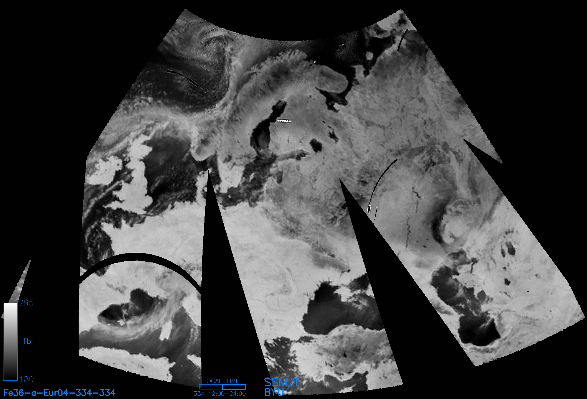The height and width of the screenshot is (399, 587).
Task: Click the time range text 334 12:00-24:00
Action: tap(220, 394)
